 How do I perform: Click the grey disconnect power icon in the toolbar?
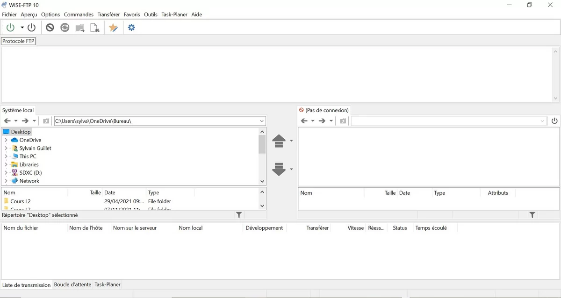pyautogui.click(x=32, y=28)
